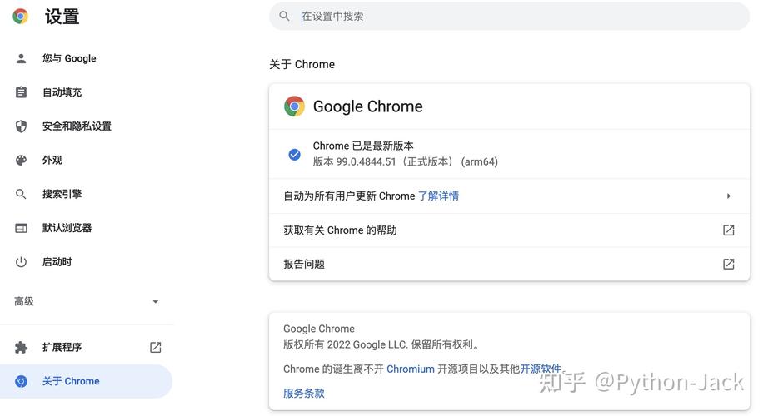The image size is (763, 416).
Task: Click the external link icon on the help row
Action: pyautogui.click(x=729, y=230)
